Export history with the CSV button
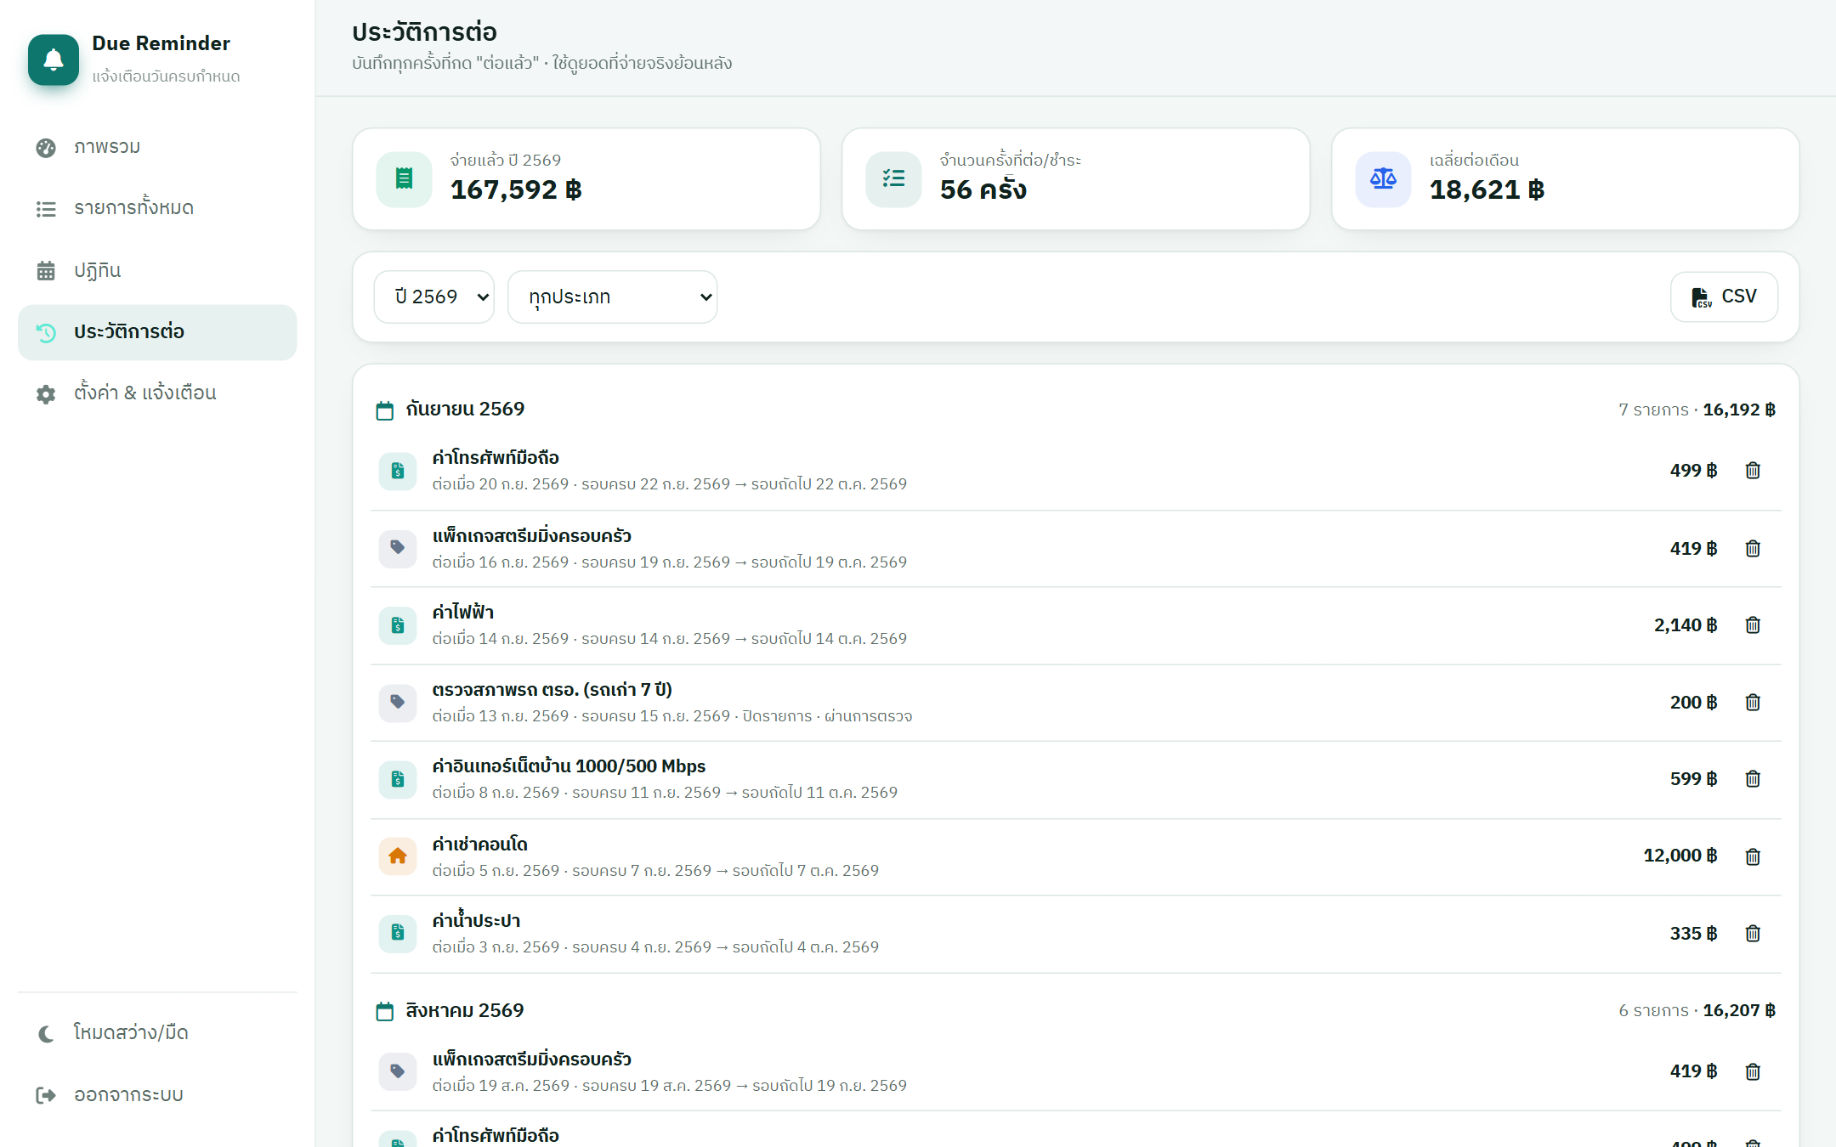1836x1147 pixels. [1724, 297]
